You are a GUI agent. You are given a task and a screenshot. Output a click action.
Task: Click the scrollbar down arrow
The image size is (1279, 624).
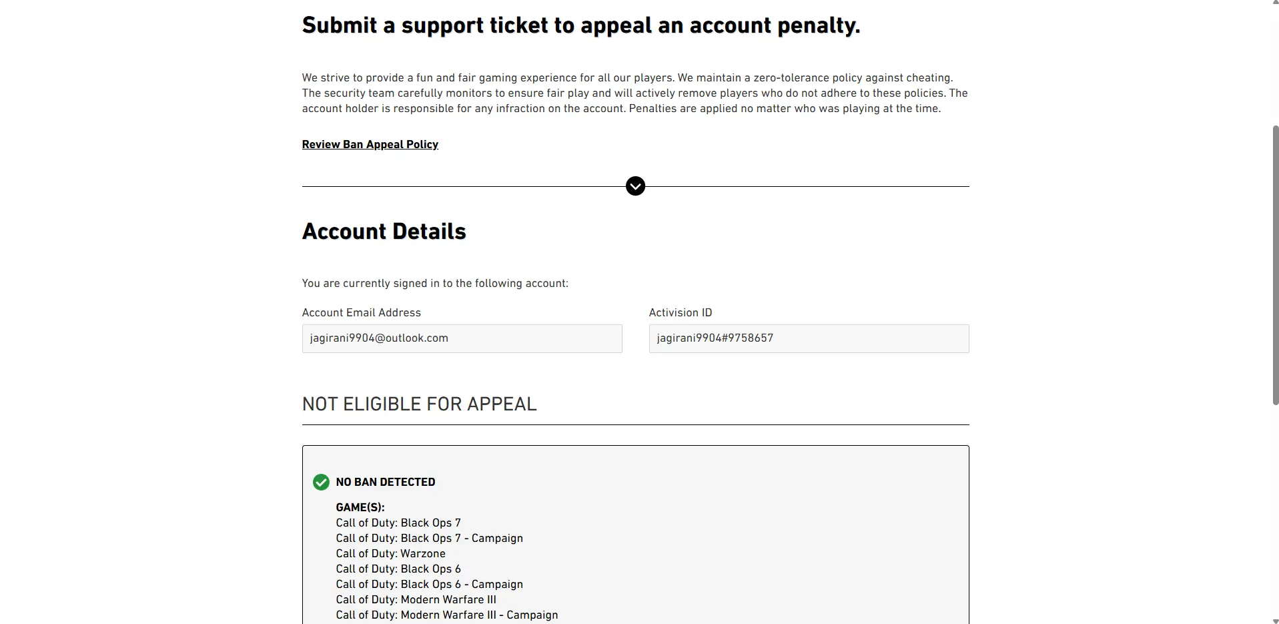click(1276, 621)
